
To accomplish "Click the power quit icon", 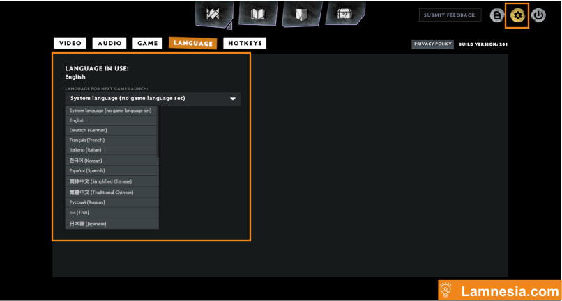I will click(538, 15).
